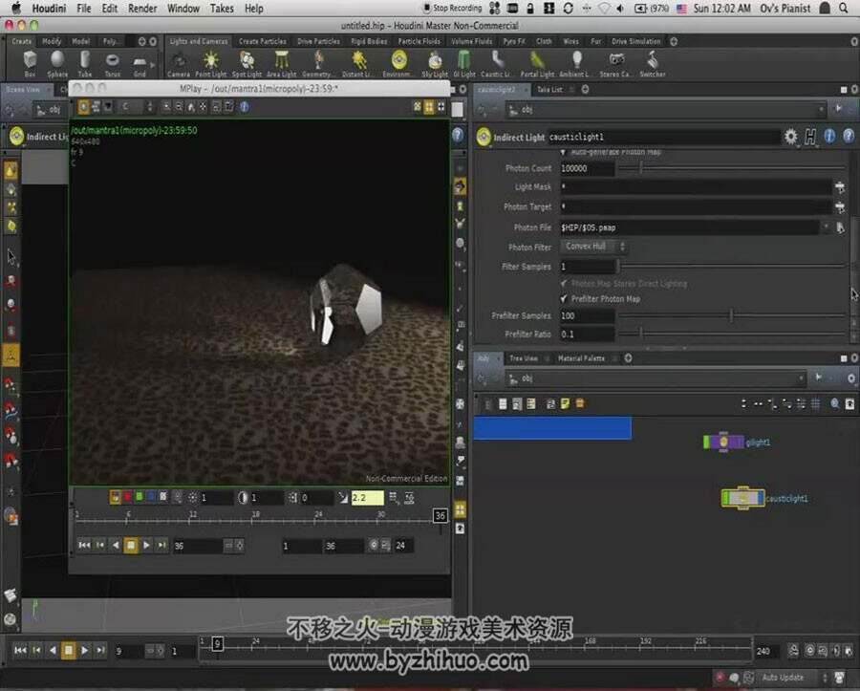This screenshot has width=860, height=691.
Task: Toggle blue selectable flag on causticlight1 node
Action: [x=760, y=498]
